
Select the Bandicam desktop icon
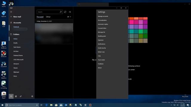click(x=4, y=54)
